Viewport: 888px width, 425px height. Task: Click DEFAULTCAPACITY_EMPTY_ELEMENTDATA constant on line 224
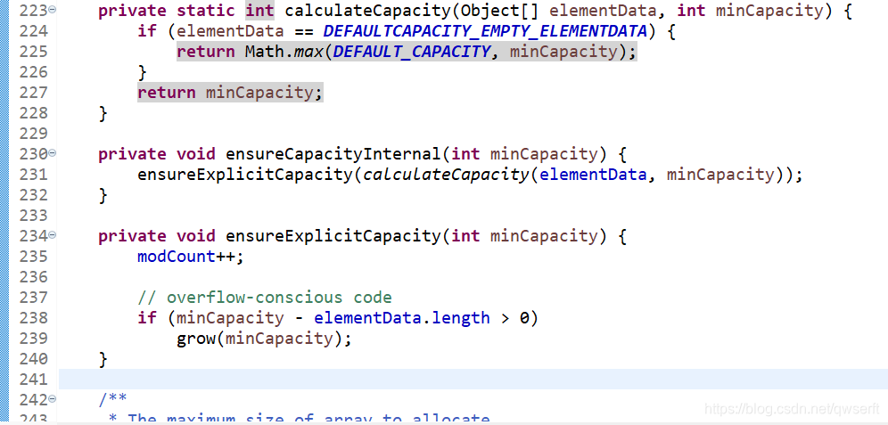(x=485, y=31)
